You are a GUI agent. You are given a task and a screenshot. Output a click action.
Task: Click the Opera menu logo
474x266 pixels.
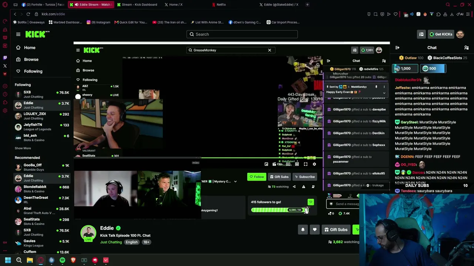(5, 5)
